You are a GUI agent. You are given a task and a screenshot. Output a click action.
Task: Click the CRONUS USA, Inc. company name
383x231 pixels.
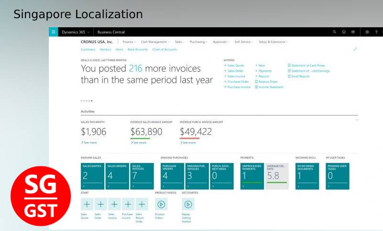tap(97, 42)
